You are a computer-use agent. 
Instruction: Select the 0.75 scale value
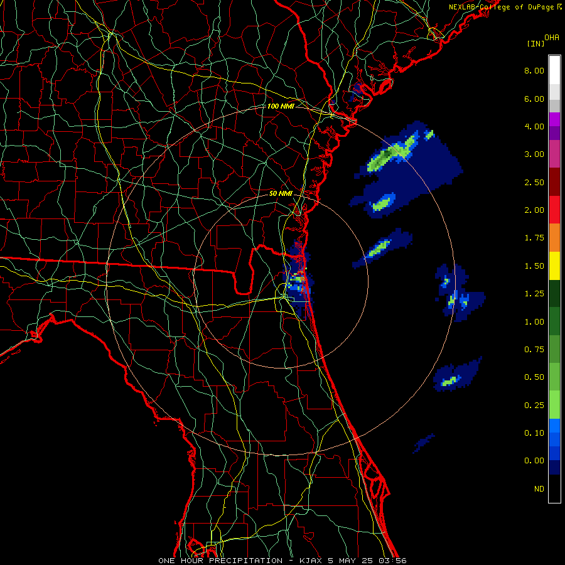pyautogui.click(x=534, y=350)
